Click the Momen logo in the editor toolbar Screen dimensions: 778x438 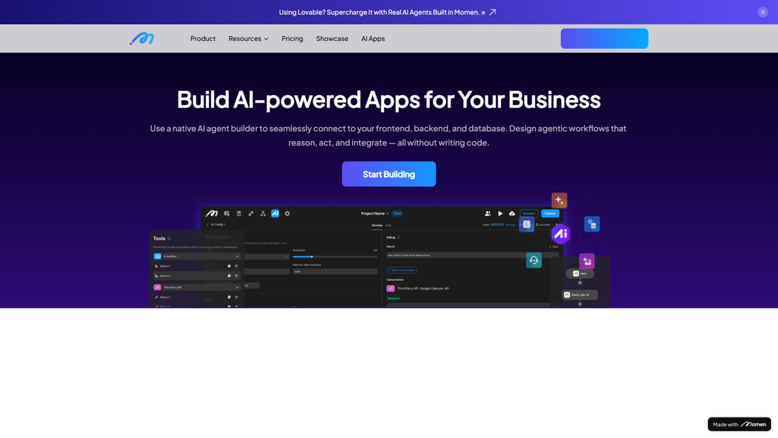click(x=212, y=214)
